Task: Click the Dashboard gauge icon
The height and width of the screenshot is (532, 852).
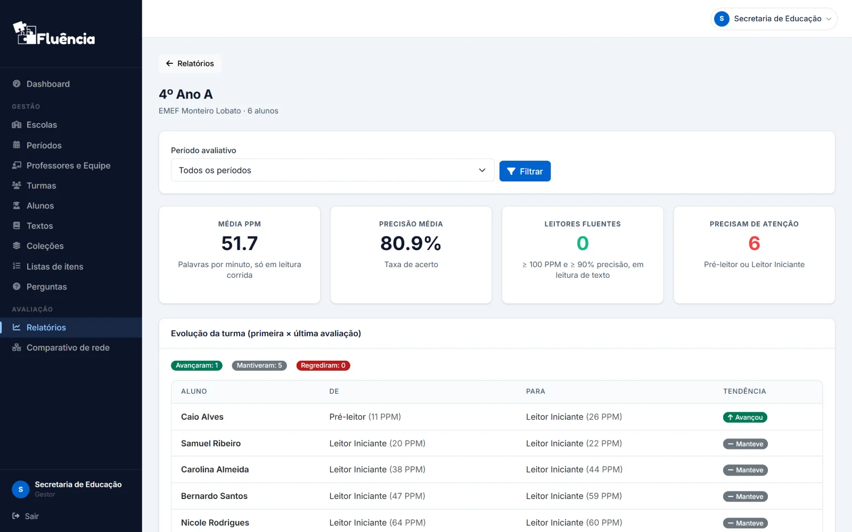Action: coord(17,84)
